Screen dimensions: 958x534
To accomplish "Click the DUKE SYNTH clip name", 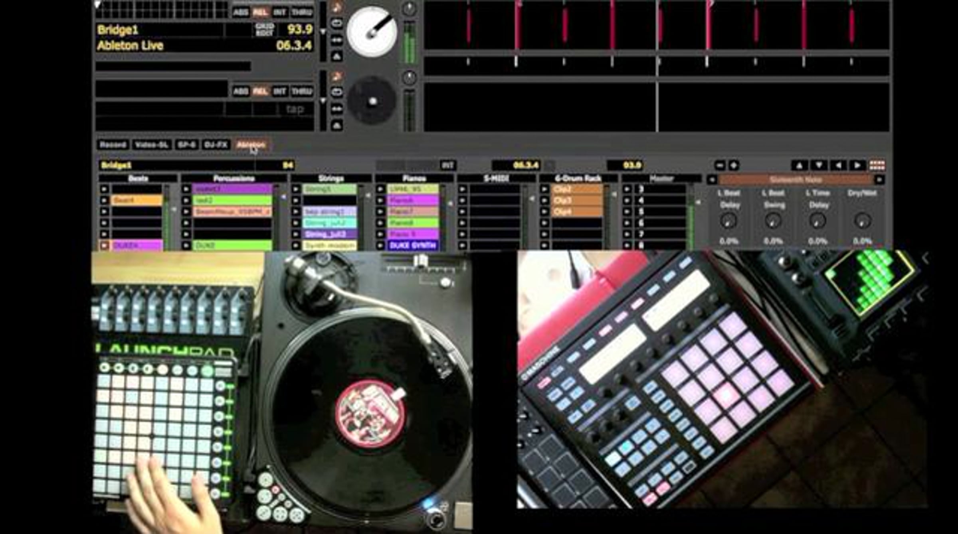I will tap(414, 246).
